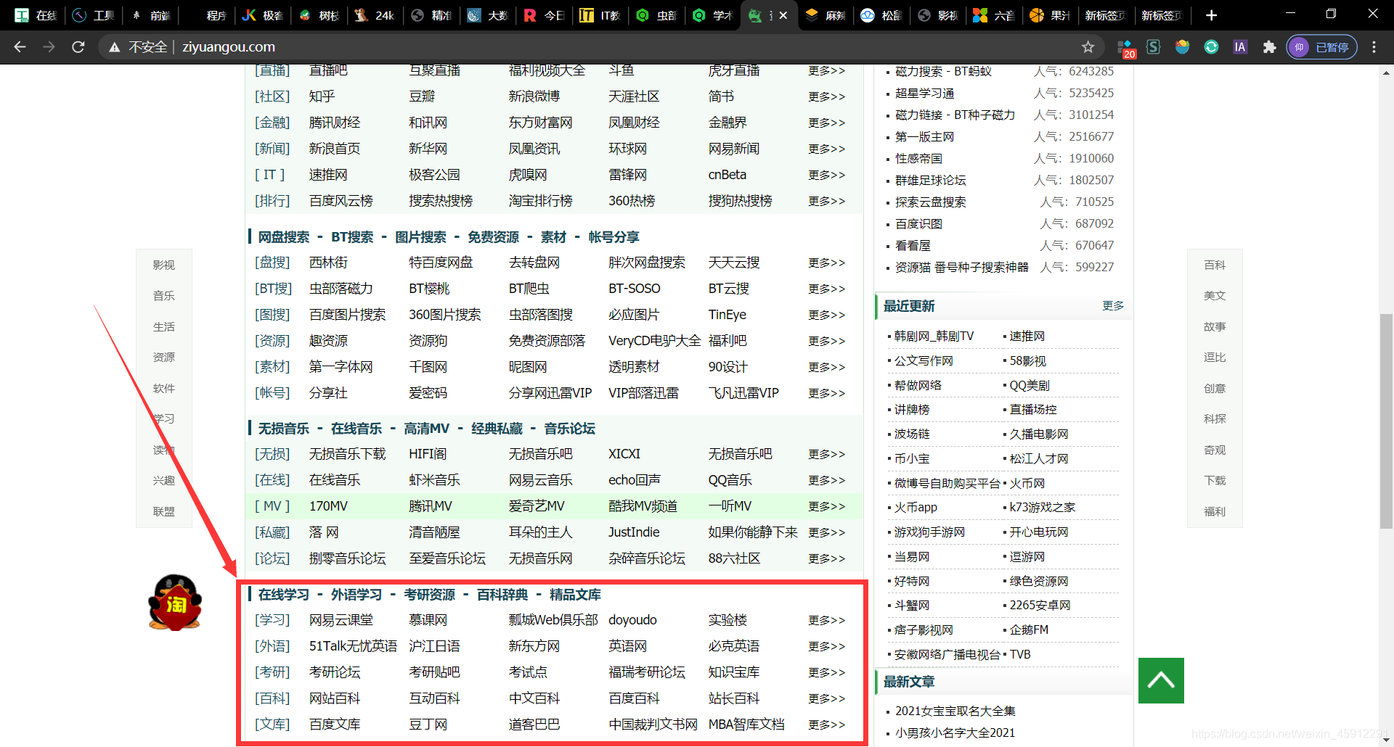Screen dimensions: 1394x747
Task: Select 音乐 in left side menu
Action: (x=164, y=296)
